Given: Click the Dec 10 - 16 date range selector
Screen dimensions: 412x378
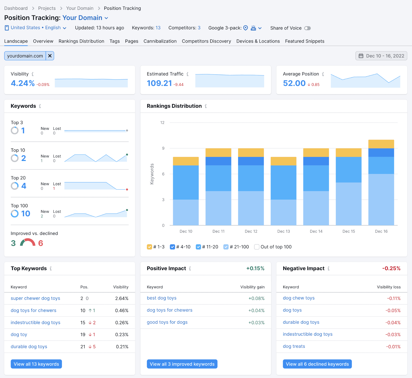Looking at the screenshot, I should pos(384,56).
